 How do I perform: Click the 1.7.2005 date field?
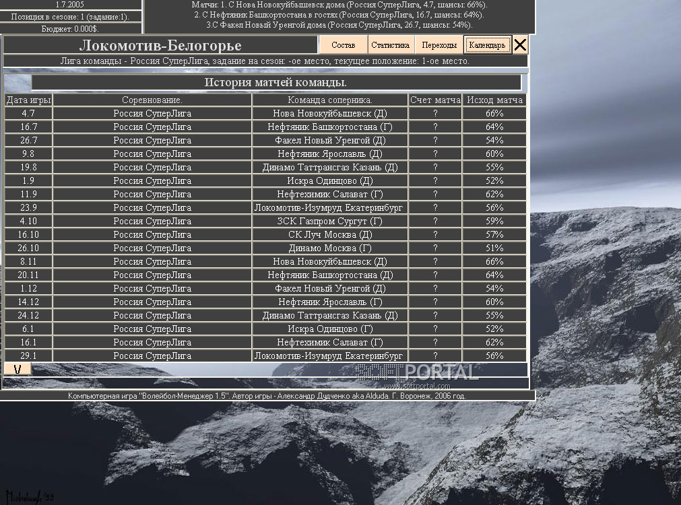coord(70,5)
